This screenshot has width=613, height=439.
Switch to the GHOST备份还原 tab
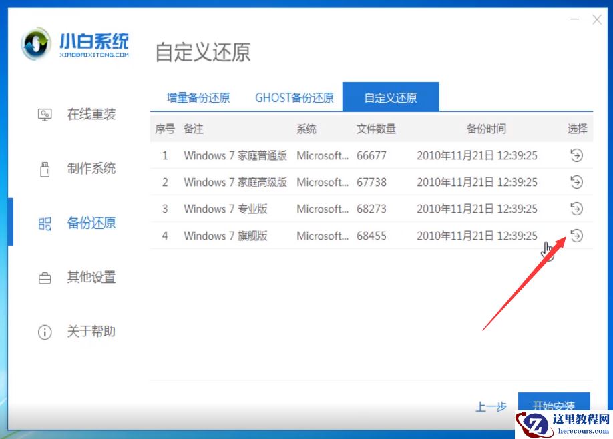click(x=294, y=97)
